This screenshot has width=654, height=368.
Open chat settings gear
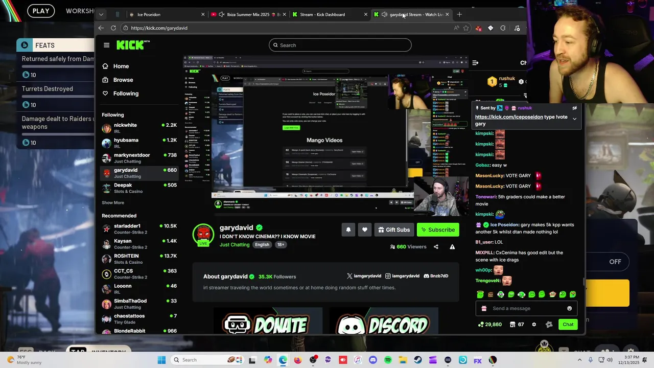coord(534,325)
